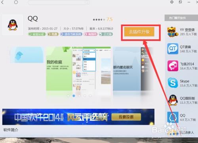Click the 我要投票 banner button

(x=126, y=117)
